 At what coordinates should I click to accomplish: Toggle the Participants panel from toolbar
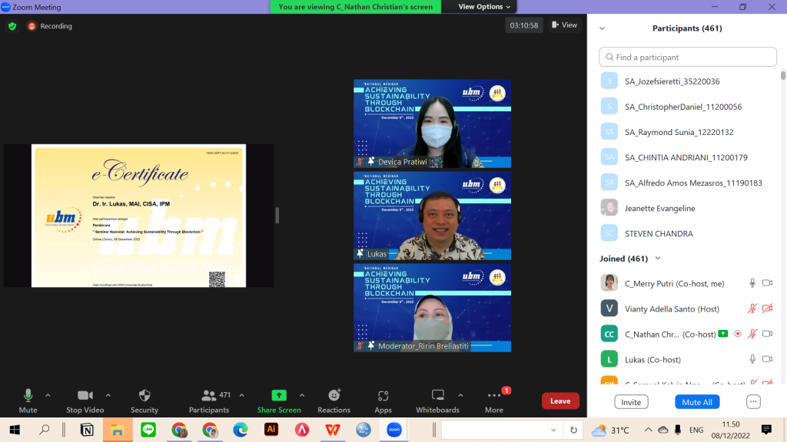point(209,401)
